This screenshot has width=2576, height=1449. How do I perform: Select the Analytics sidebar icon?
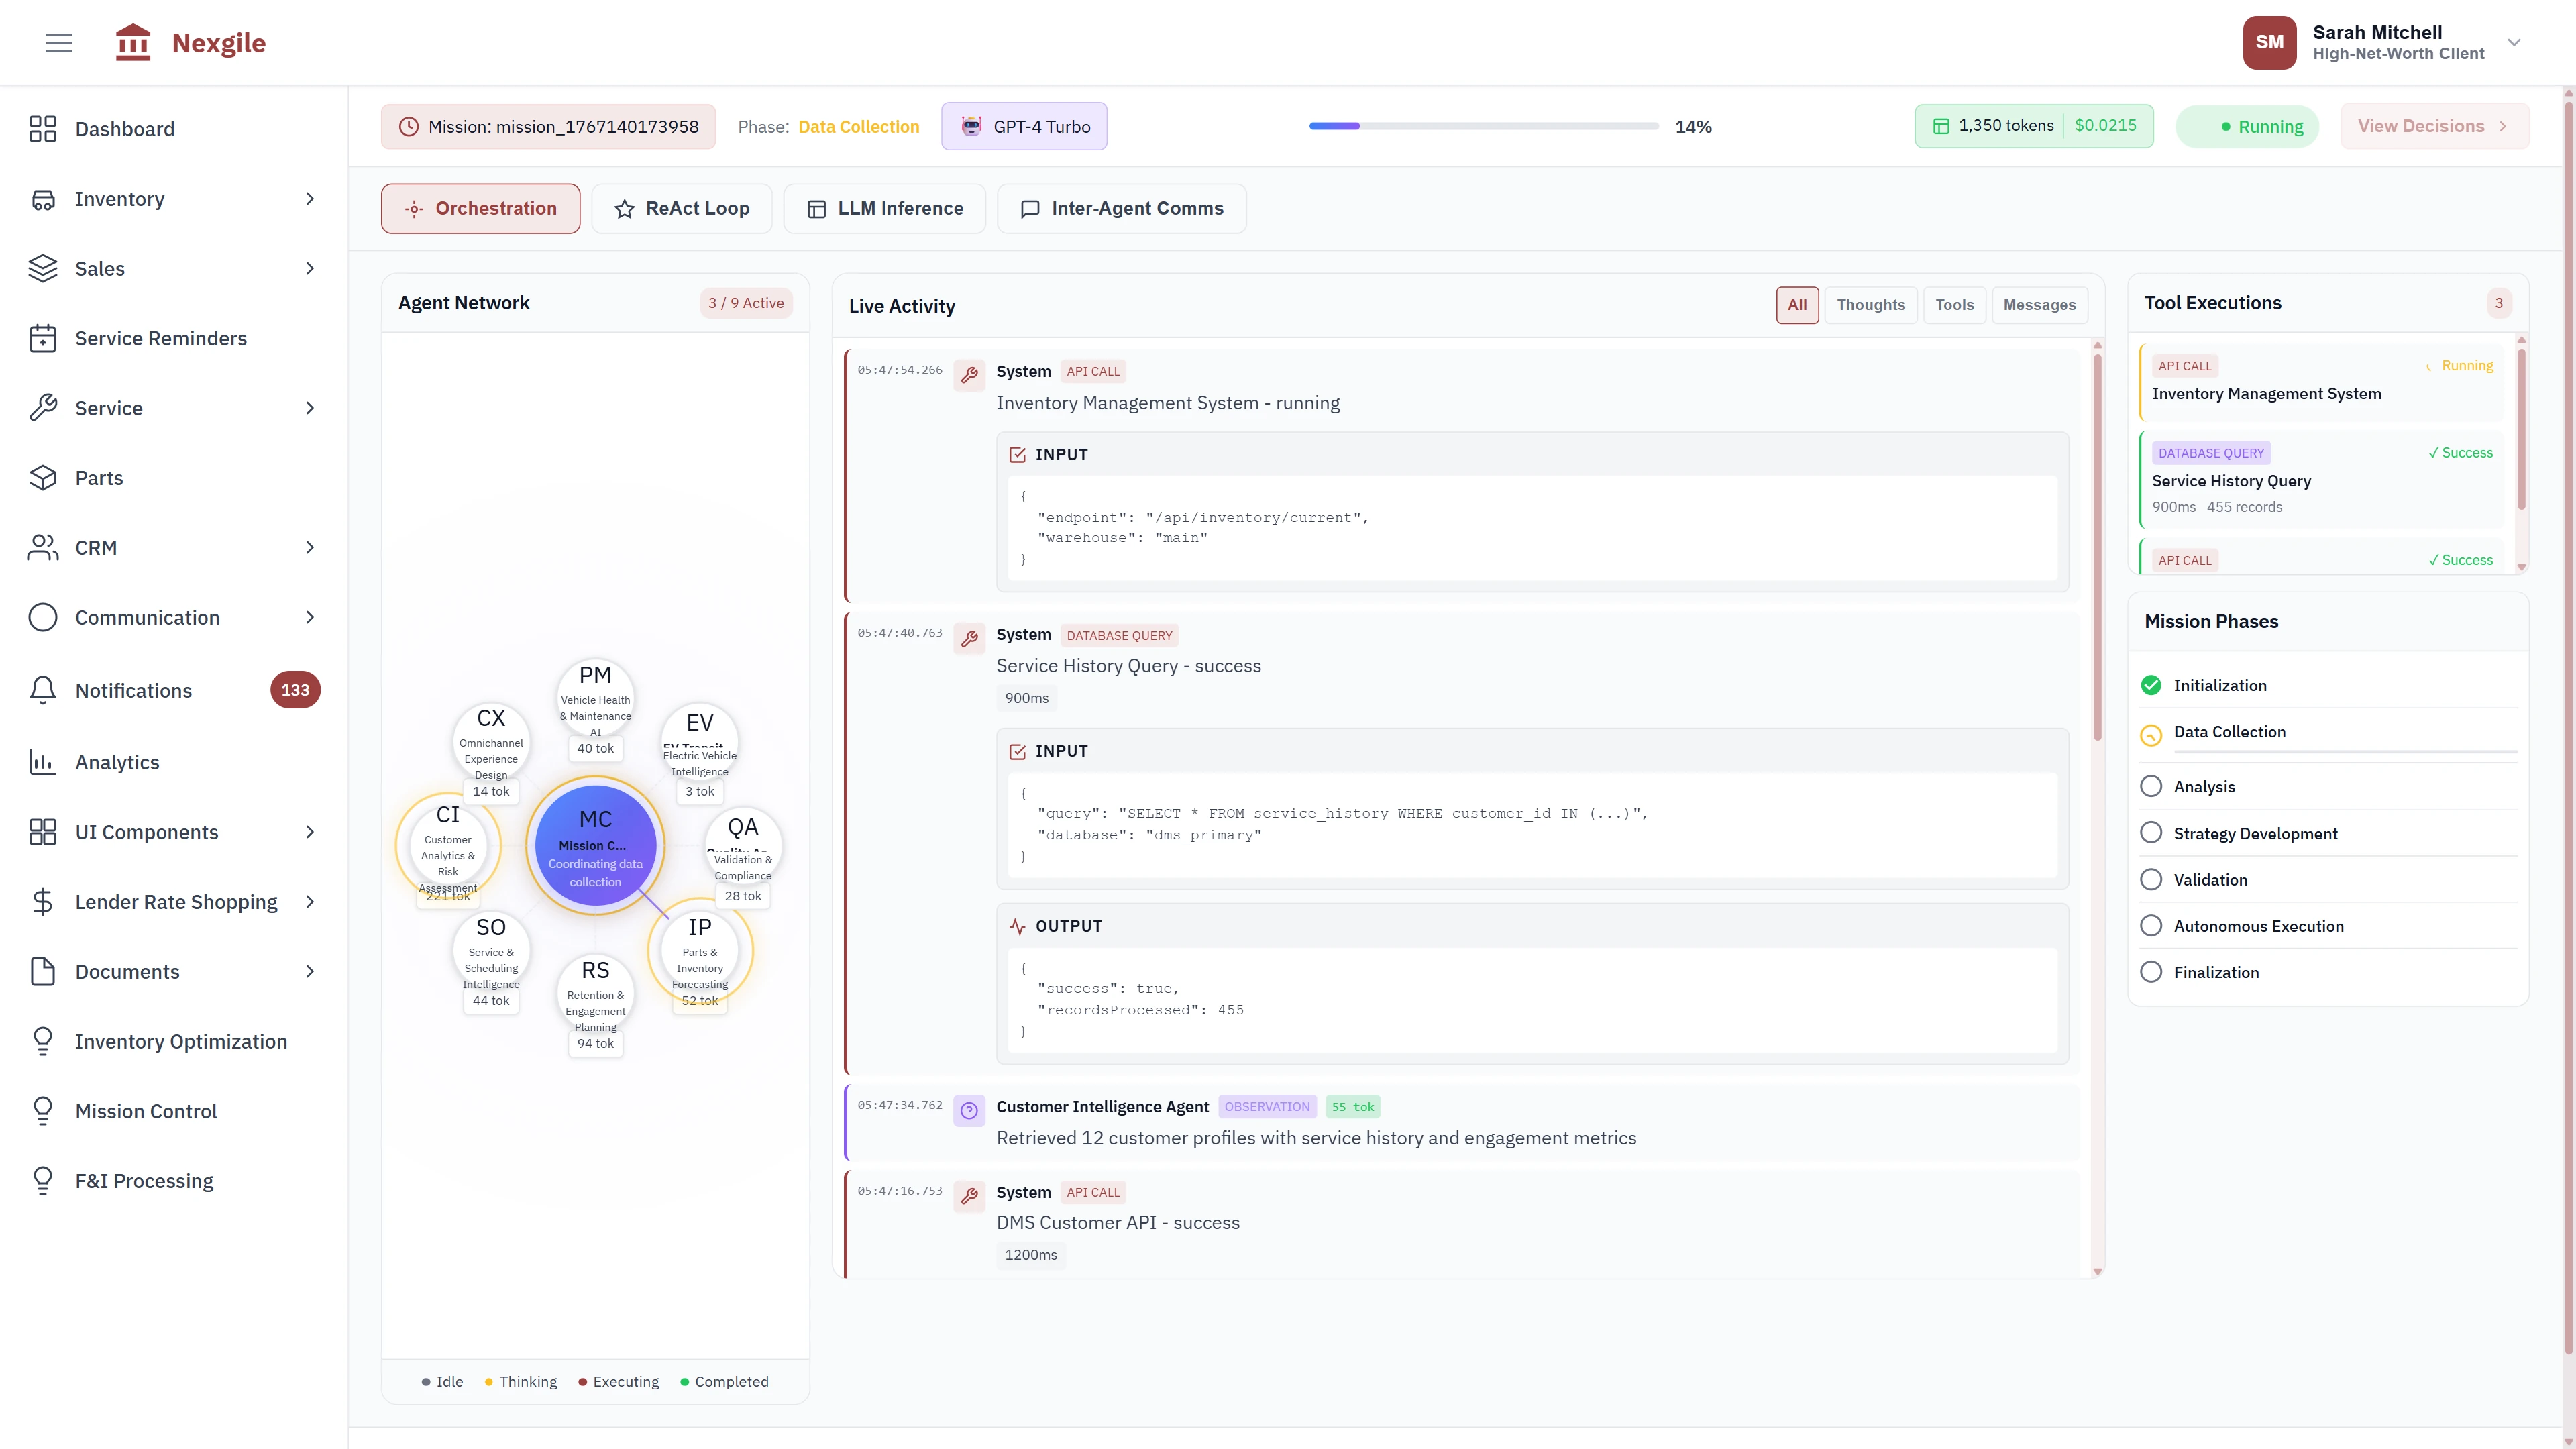(43, 762)
